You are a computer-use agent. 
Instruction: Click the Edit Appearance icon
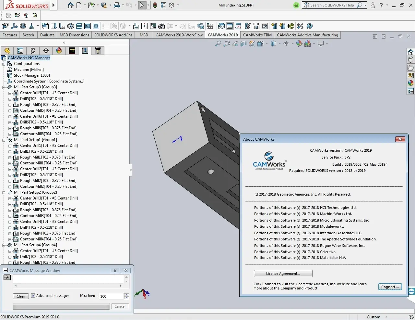point(299,43)
